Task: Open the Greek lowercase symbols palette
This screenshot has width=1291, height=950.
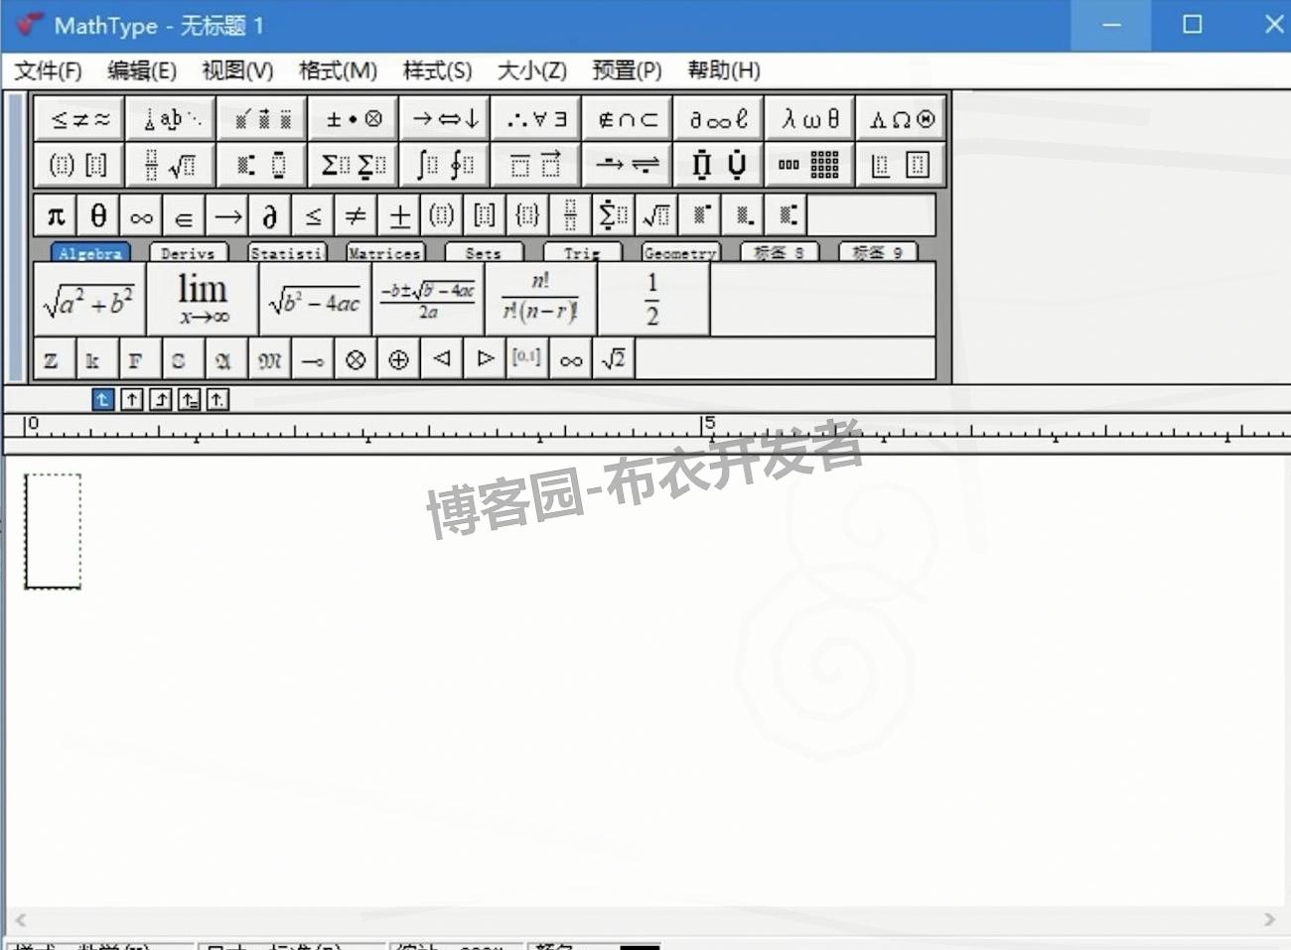Action: pos(809,118)
